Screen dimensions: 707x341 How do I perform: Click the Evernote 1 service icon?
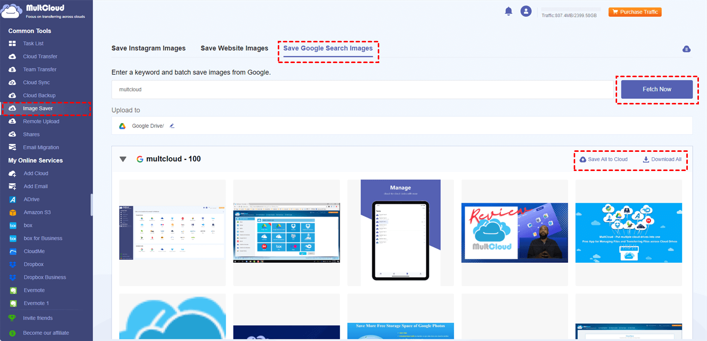(13, 303)
